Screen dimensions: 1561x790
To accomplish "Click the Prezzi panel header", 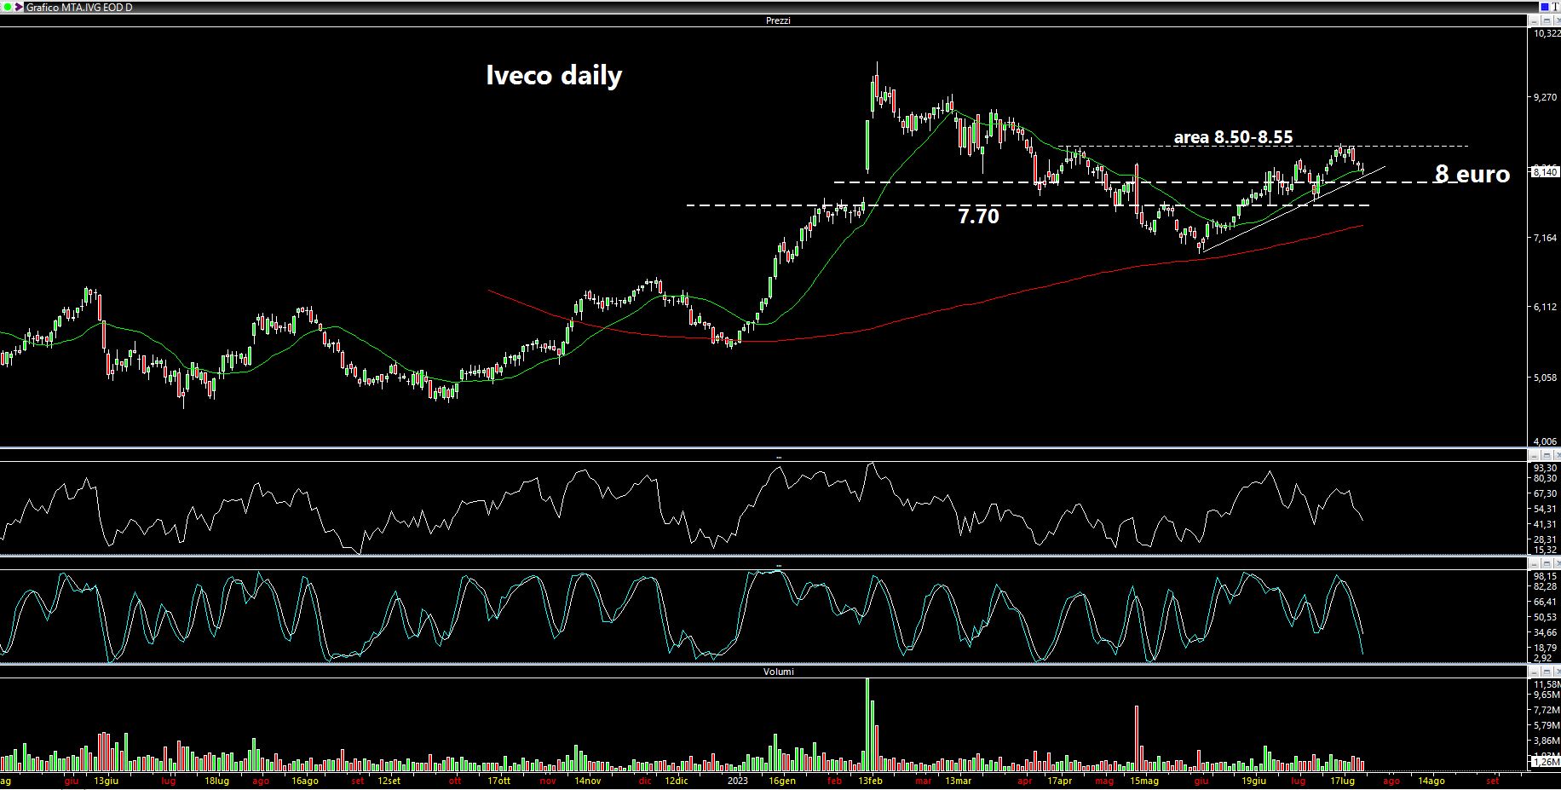I will pyautogui.click(x=778, y=20).
